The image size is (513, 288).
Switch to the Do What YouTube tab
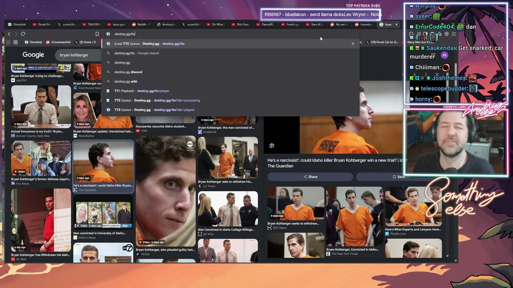click(216, 24)
